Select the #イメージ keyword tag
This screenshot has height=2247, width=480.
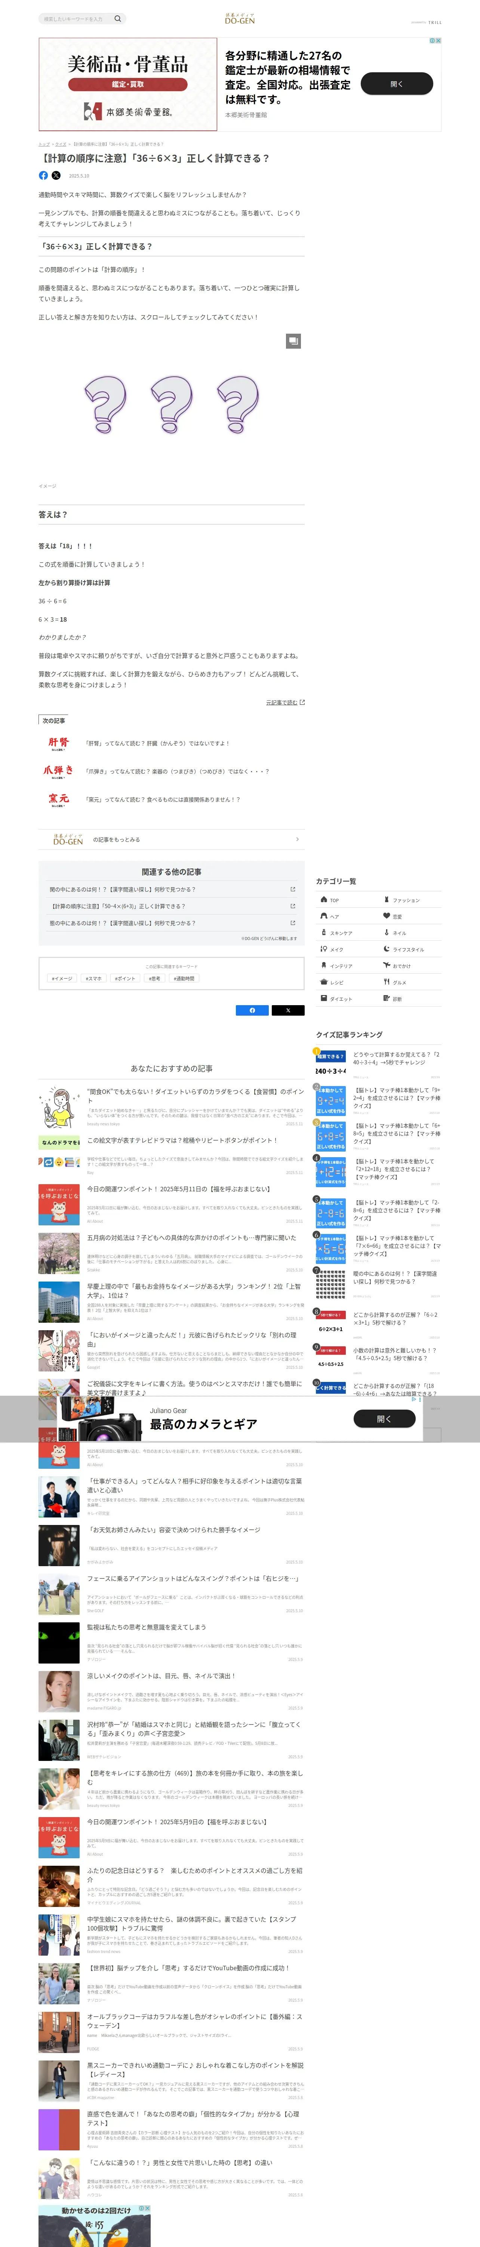tap(62, 979)
